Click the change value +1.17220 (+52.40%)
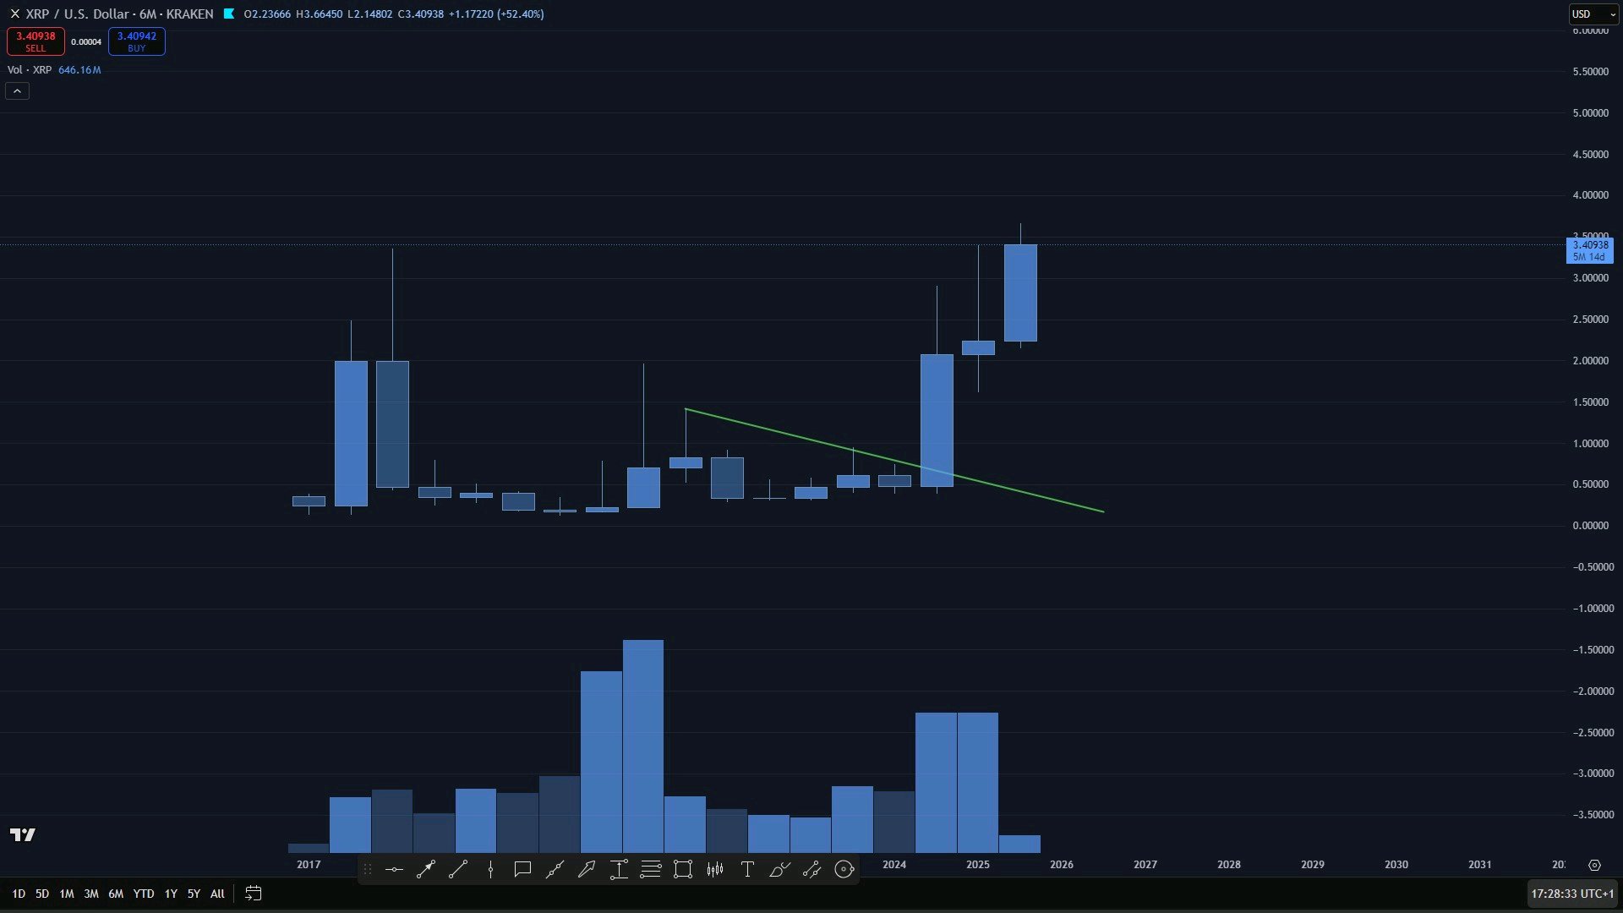This screenshot has width=1623, height=913. (496, 14)
